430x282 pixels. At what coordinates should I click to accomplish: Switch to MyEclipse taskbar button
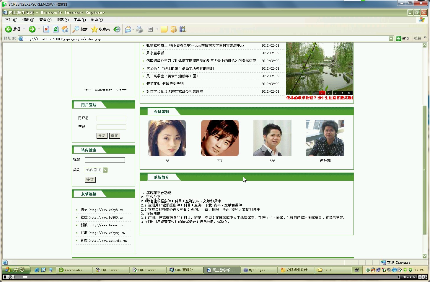pos(259,270)
